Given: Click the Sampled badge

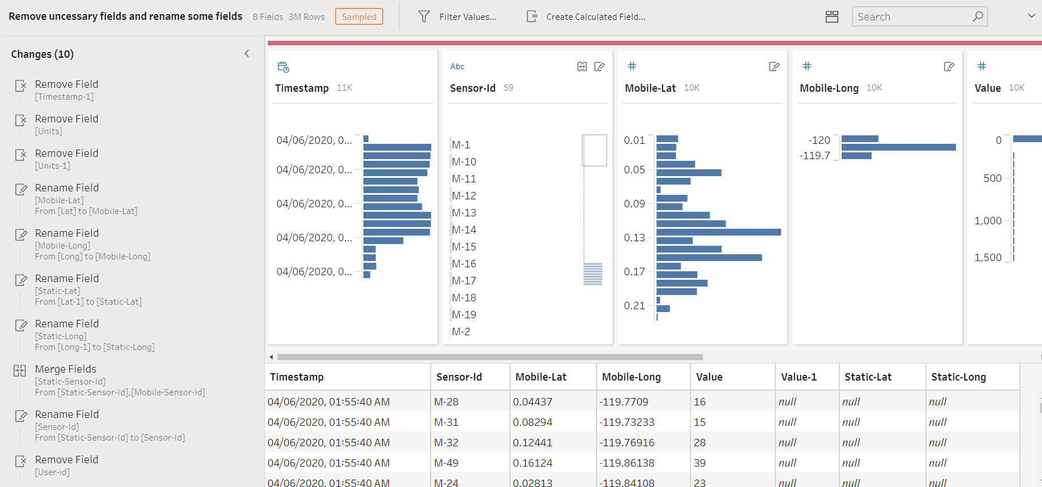Looking at the screenshot, I should point(359,16).
